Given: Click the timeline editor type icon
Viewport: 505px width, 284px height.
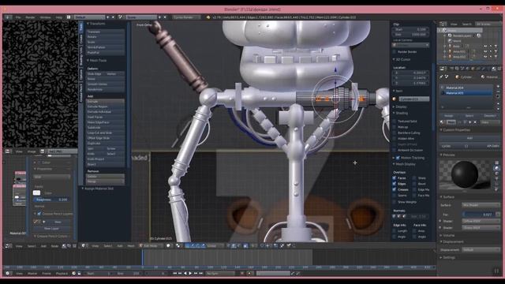Looking at the screenshot, I should (x=8, y=274).
